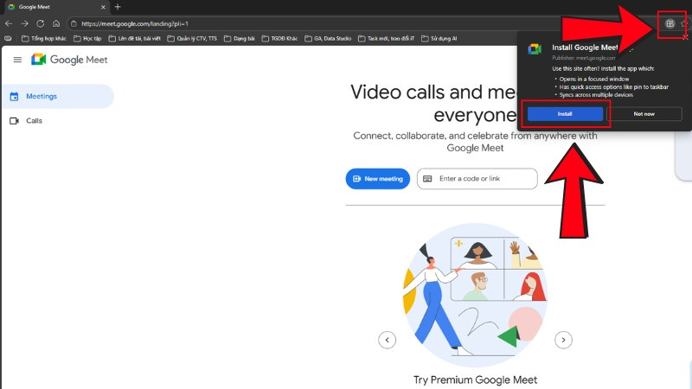
Task: Open the hamburger main menu
Action: [x=17, y=60]
